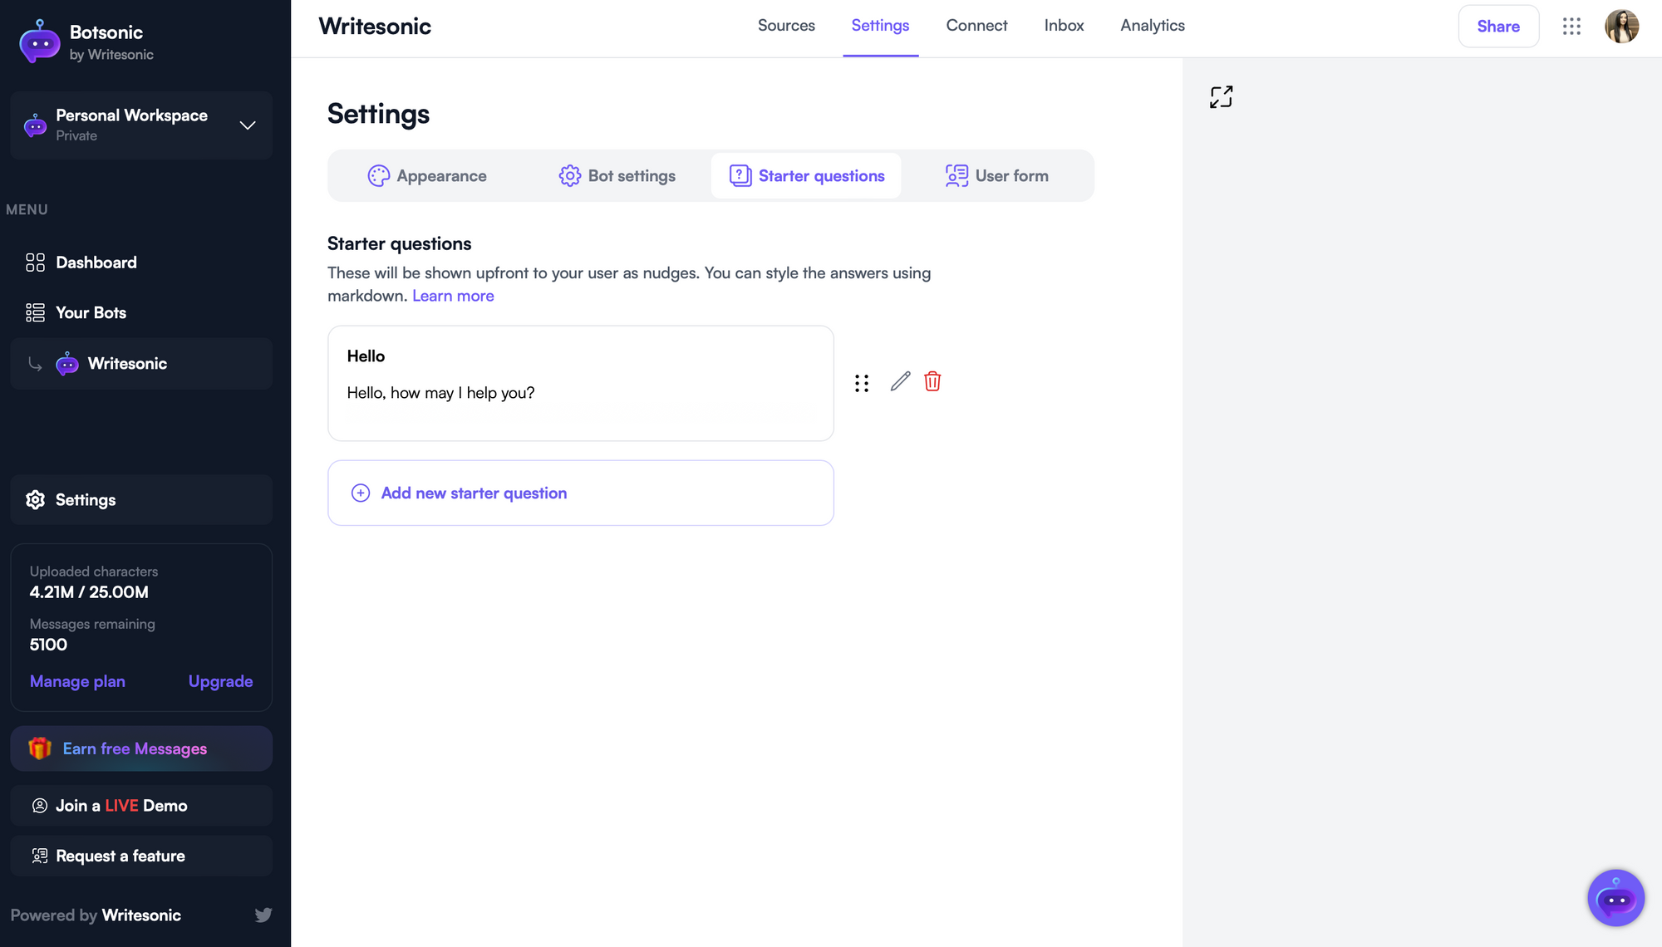The image size is (1662, 947).
Task: Click Upgrade next to Manage plan
Action: coord(220,681)
